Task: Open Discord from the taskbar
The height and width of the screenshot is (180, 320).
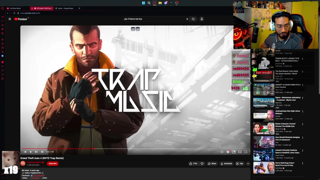Action: pyautogui.click(x=165, y=3)
